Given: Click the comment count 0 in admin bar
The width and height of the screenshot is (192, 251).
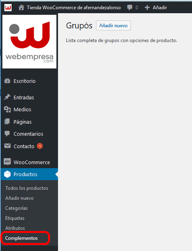Looking at the screenshot, I should (x=137, y=8).
